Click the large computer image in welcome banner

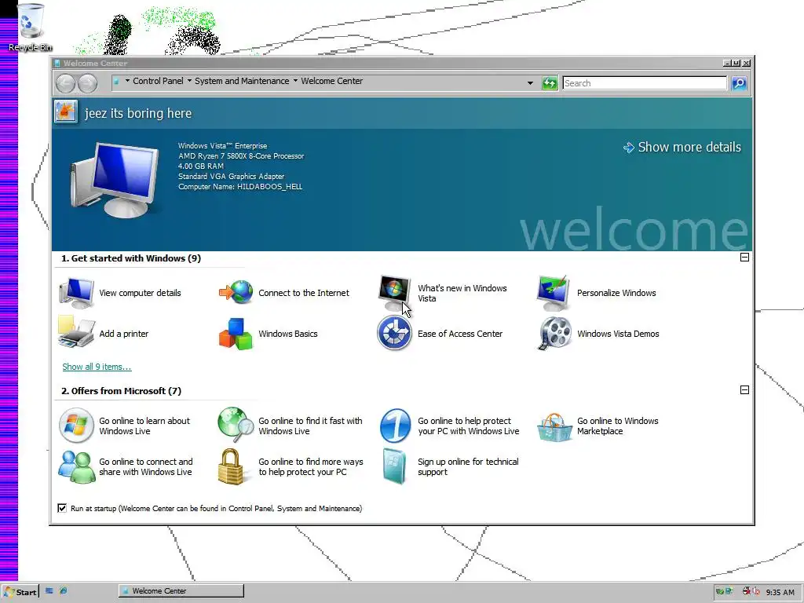coord(115,180)
